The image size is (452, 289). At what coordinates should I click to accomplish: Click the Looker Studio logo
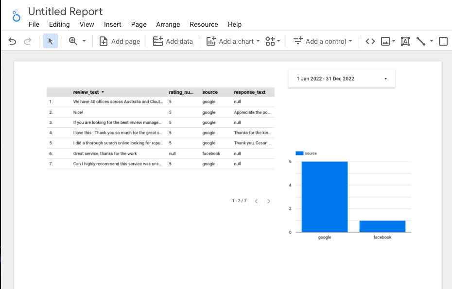(17, 16)
